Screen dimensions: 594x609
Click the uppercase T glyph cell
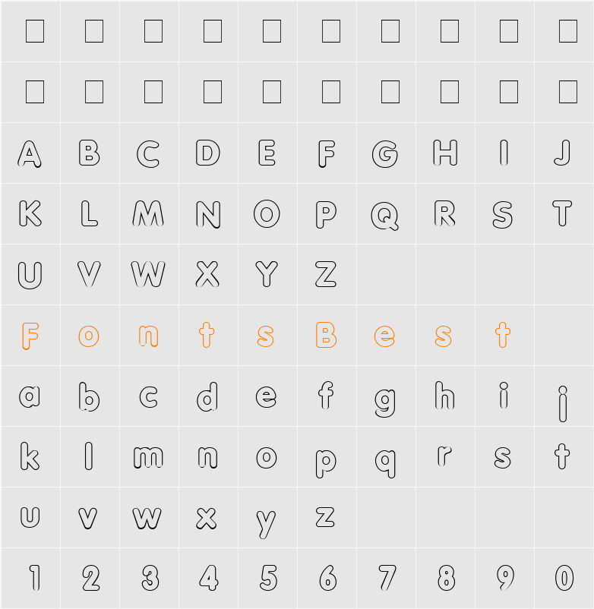562,213
